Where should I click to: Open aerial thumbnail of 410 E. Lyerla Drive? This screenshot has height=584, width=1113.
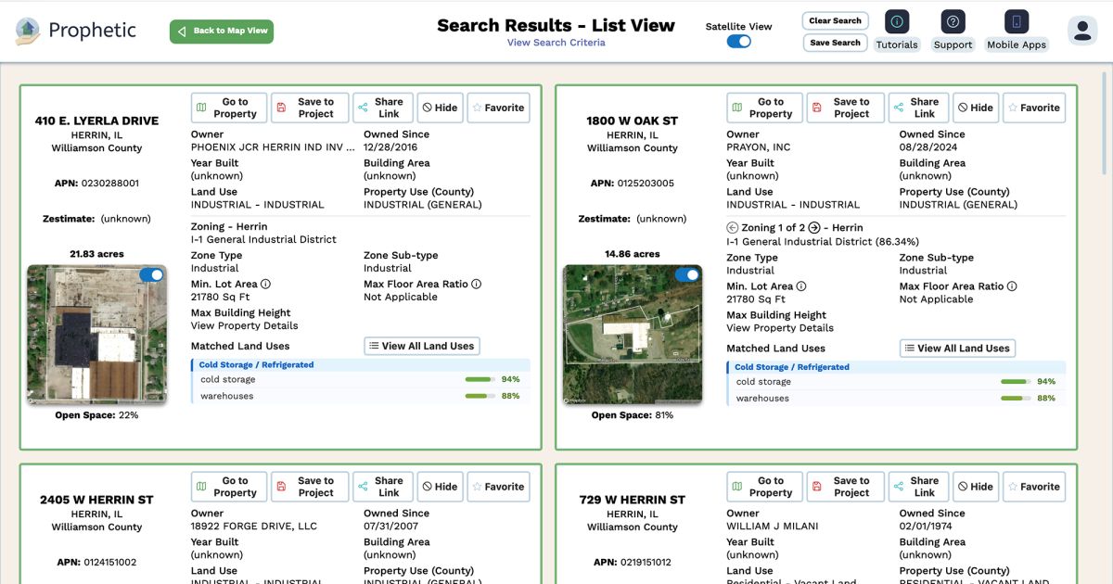coord(96,335)
